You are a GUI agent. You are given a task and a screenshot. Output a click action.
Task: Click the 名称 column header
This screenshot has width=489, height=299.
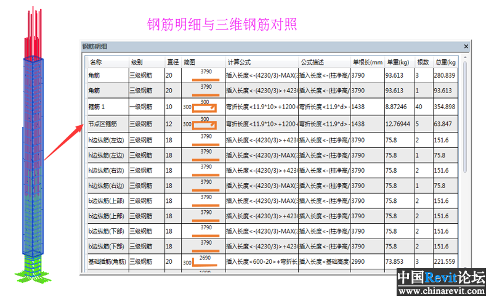108,62
